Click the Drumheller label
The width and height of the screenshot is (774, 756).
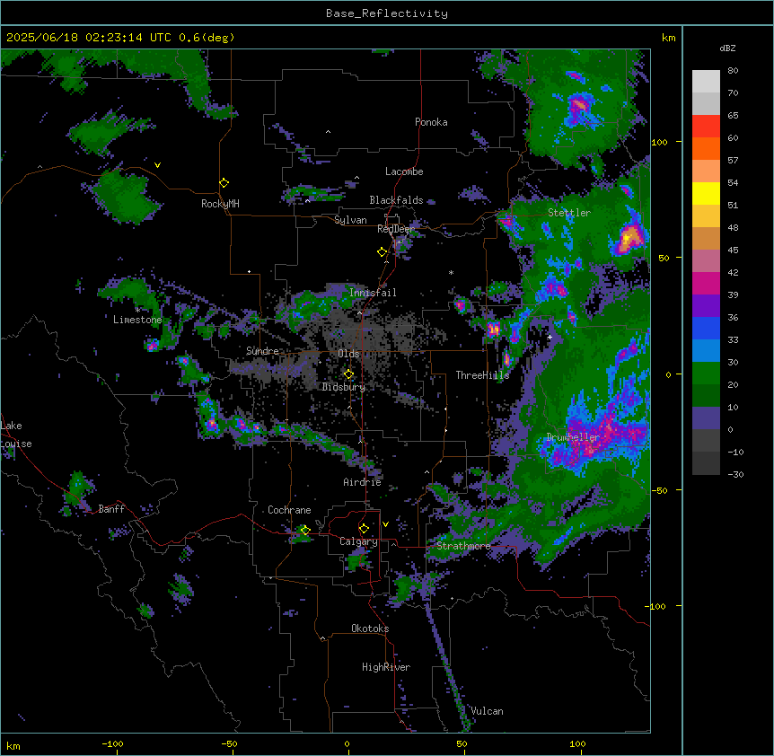coord(573,437)
